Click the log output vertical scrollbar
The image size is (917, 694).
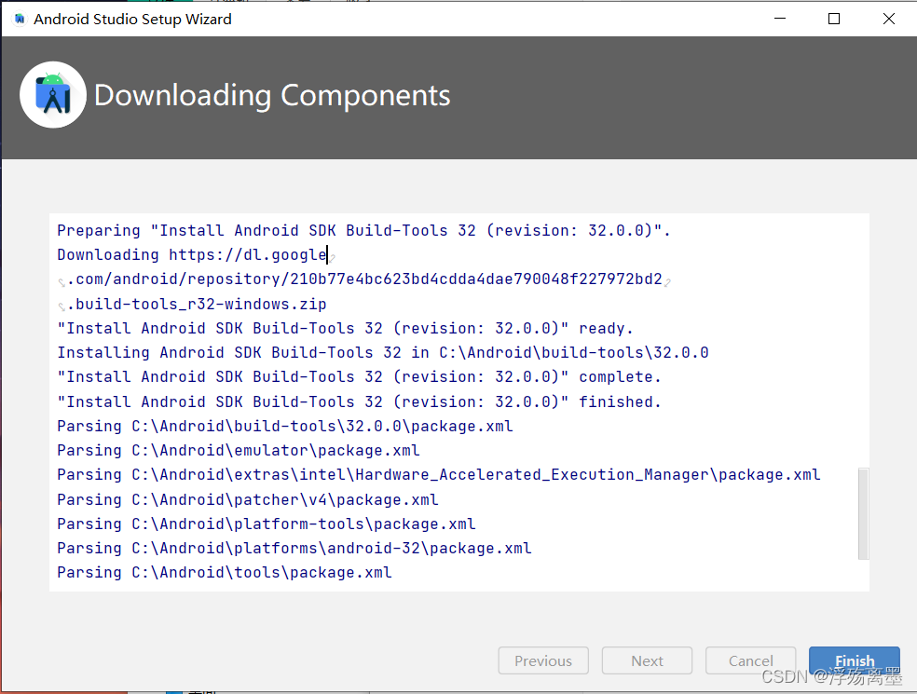tap(863, 513)
